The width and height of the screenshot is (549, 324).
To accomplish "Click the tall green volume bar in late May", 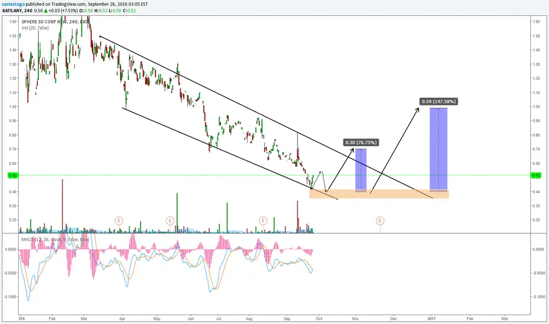I will [x=177, y=213].
